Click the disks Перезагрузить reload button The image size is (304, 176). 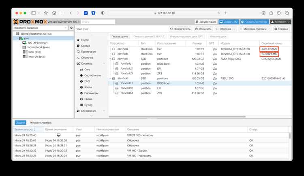[120, 36]
